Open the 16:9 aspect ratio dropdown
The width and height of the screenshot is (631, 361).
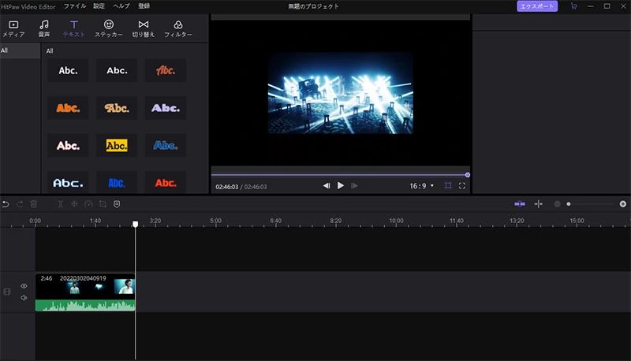pyautogui.click(x=422, y=186)
